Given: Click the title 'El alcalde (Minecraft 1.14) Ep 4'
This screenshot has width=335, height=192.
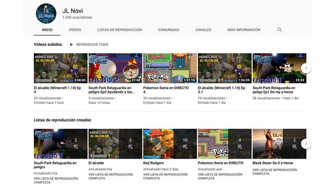Looking at the screenshot, I should (57, 90).
